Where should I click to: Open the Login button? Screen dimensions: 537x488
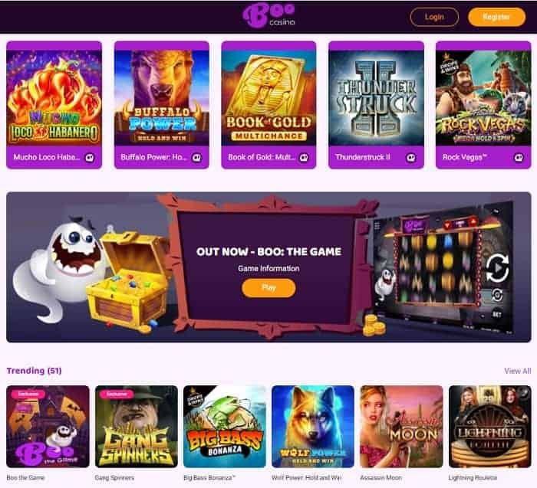point(434,17)
